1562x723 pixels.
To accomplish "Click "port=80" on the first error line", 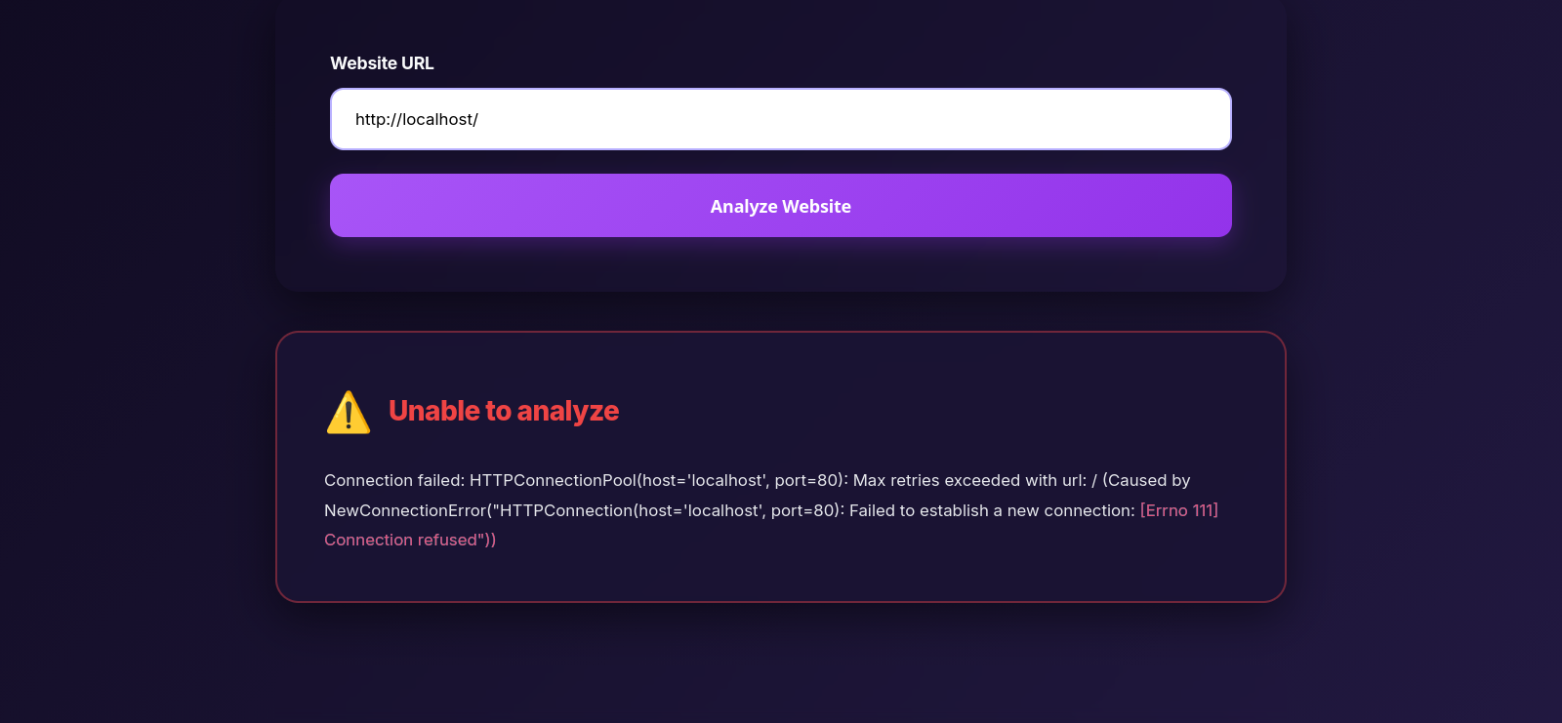I will 806,480.
